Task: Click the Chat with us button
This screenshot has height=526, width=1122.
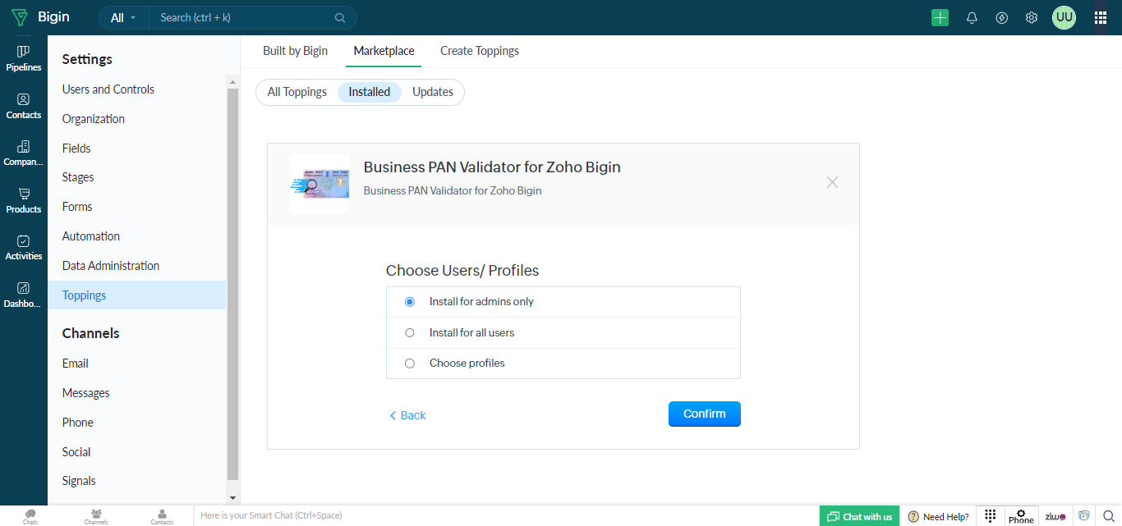Action: pos(860,516)
